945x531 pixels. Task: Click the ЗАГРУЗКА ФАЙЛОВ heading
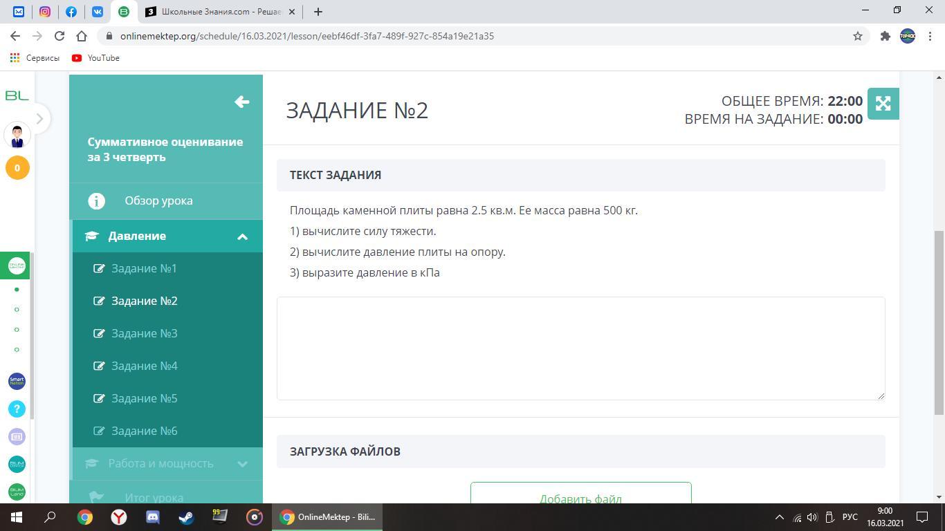coord(345,451)
